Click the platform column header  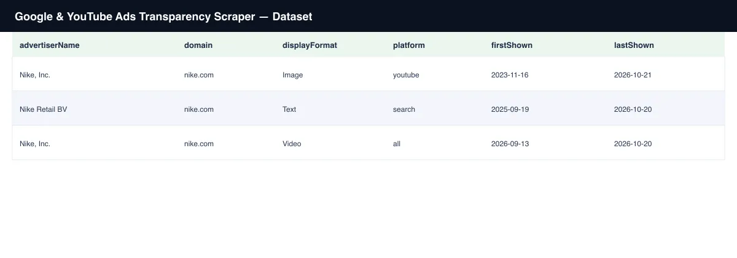409,45
